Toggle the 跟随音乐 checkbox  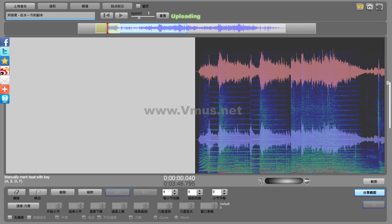pos(29,217)
